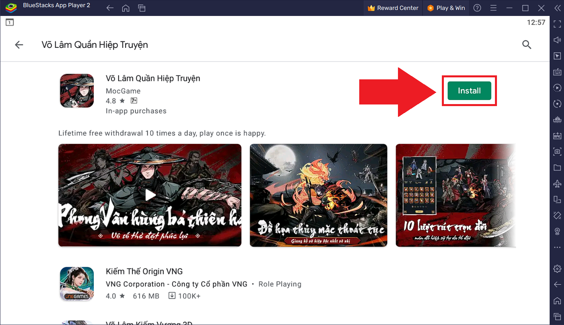The width and height of the screenshot is (564, 325).
Task: Open the Võ Lâm Quần Hiệp Truyện app icon
Action: pos(77,91)
